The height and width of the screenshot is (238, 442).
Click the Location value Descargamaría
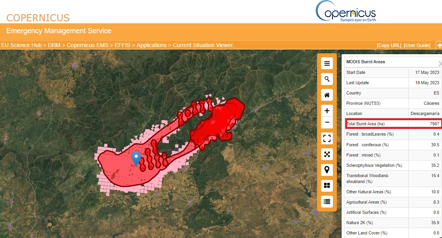(x=425, y=113)
